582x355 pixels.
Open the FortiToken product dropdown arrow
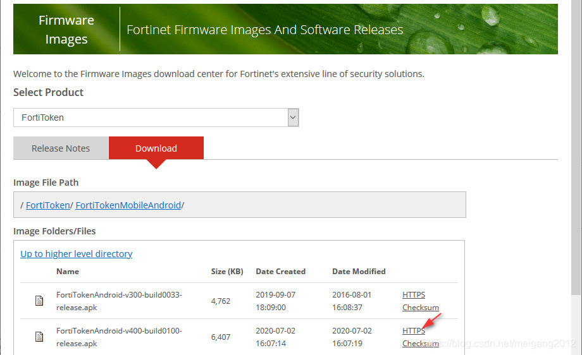293,117
